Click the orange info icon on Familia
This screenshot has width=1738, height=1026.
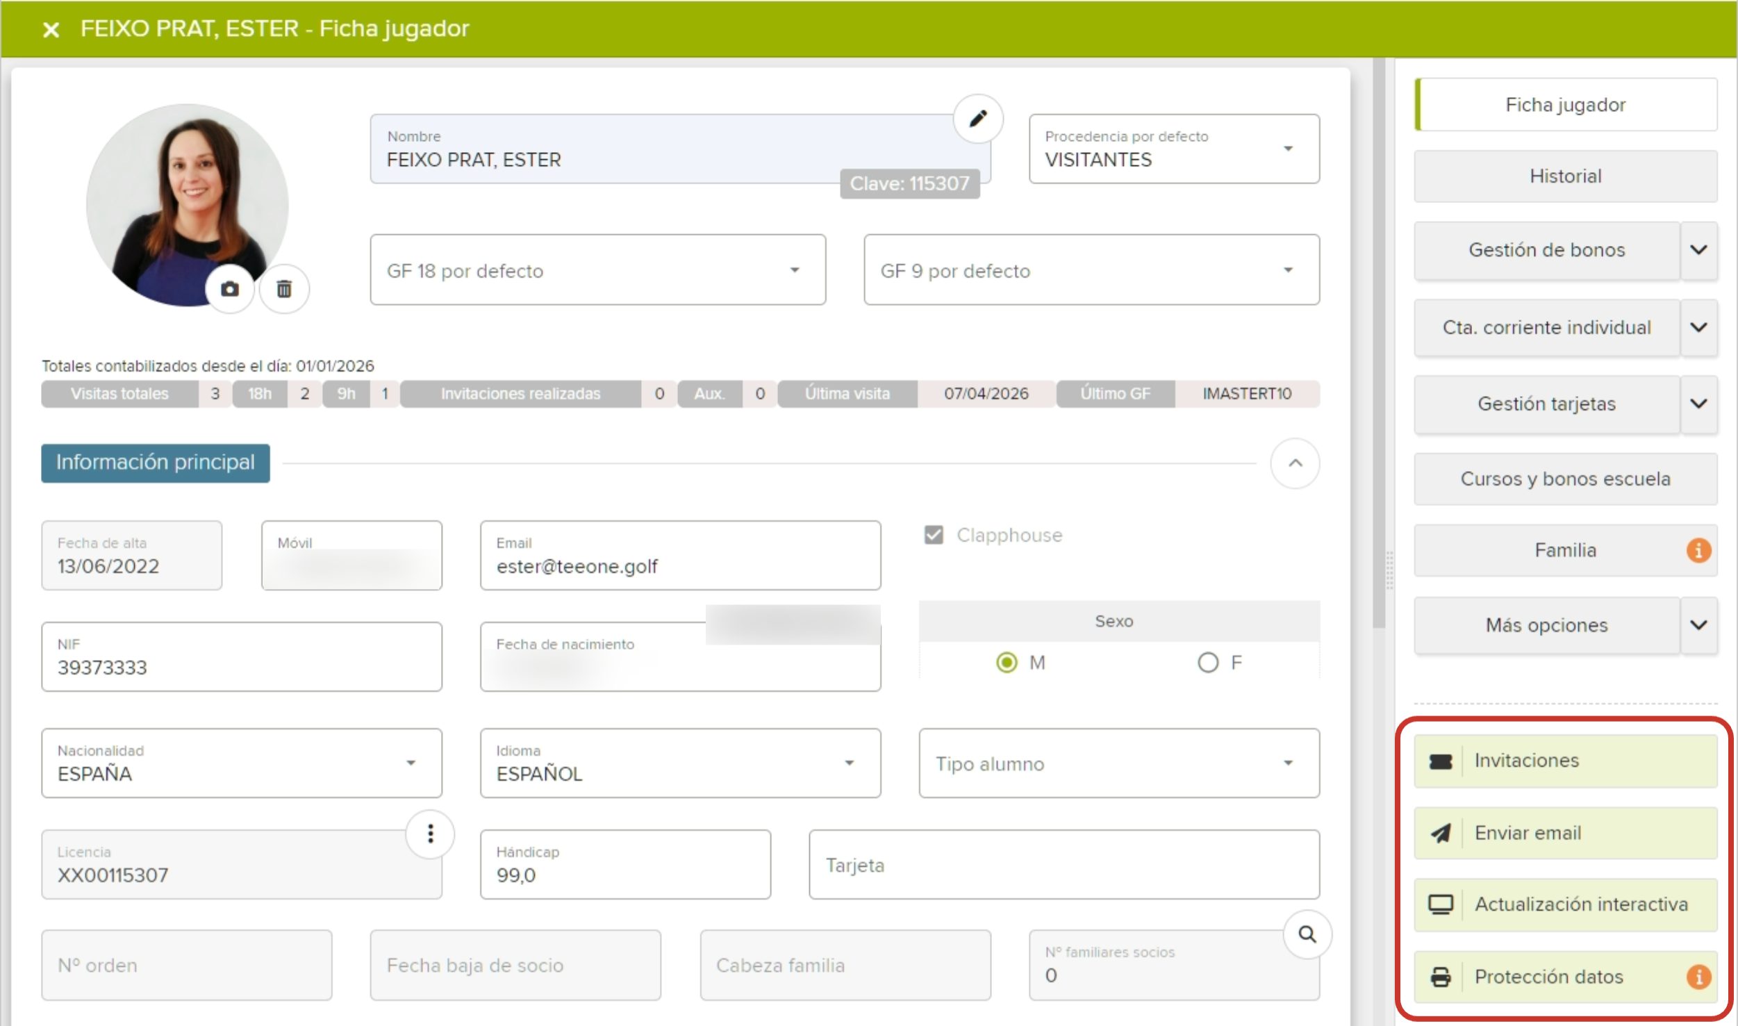[1698, 550]
